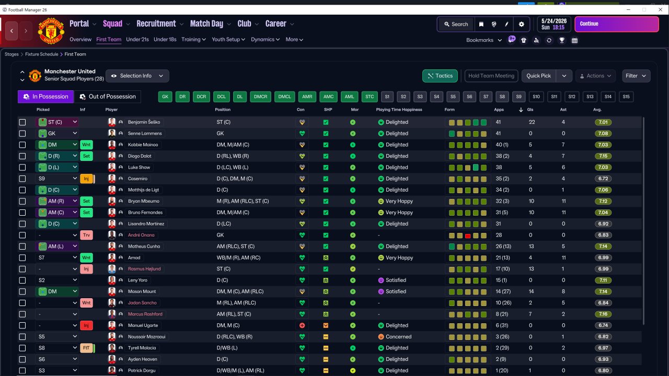Click the 7.01 average rating for Šeško
The width and height of the screenshot is (669, 376).
[x=603, y=122]
